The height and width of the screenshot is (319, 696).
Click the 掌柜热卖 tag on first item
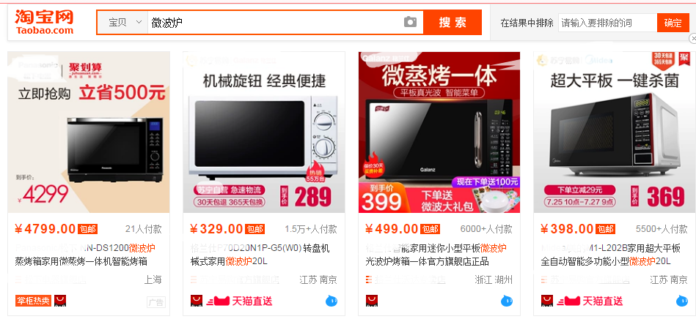pyautogui.click(x=34, y=301)
